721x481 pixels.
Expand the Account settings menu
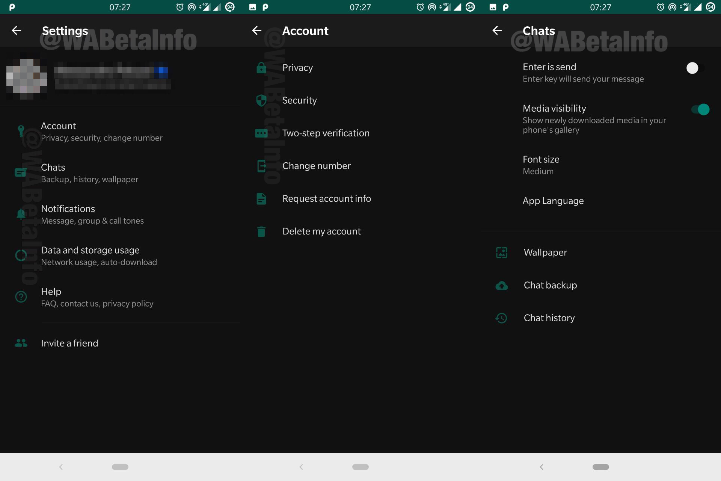58,131
